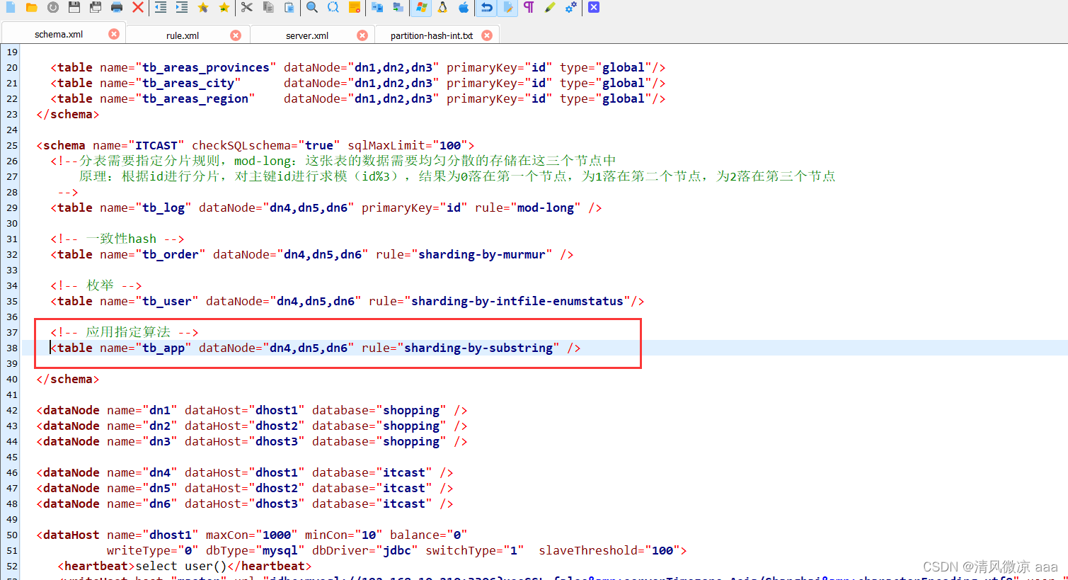Screen dimensions: 1068x580
Task: Toggle special characters with the pilcrow icon
Action: coord(529,7)
